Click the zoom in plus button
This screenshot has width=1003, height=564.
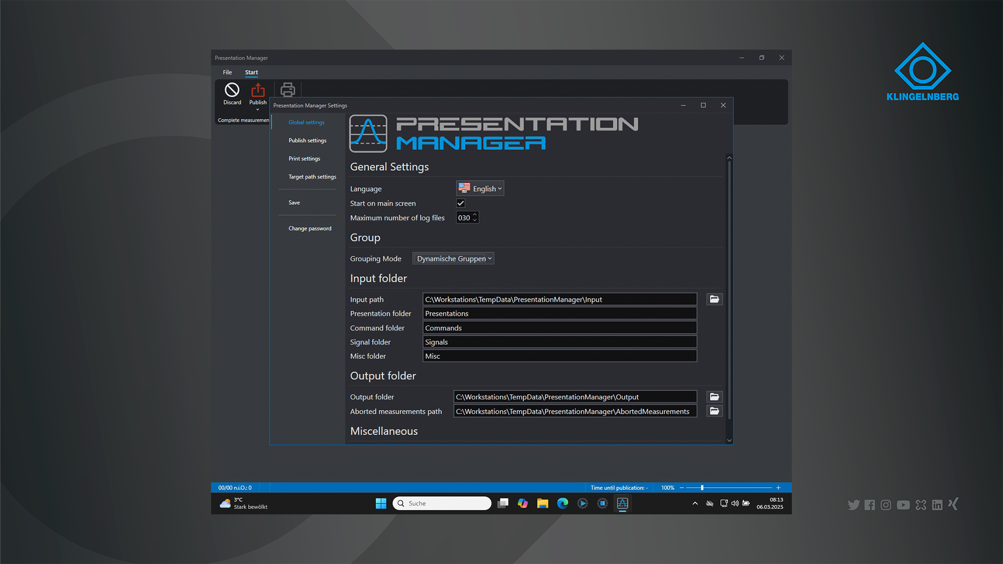point(778,488)
